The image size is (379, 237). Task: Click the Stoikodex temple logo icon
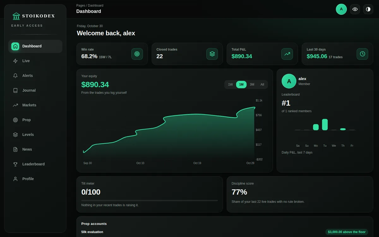[x=16, y=16]
